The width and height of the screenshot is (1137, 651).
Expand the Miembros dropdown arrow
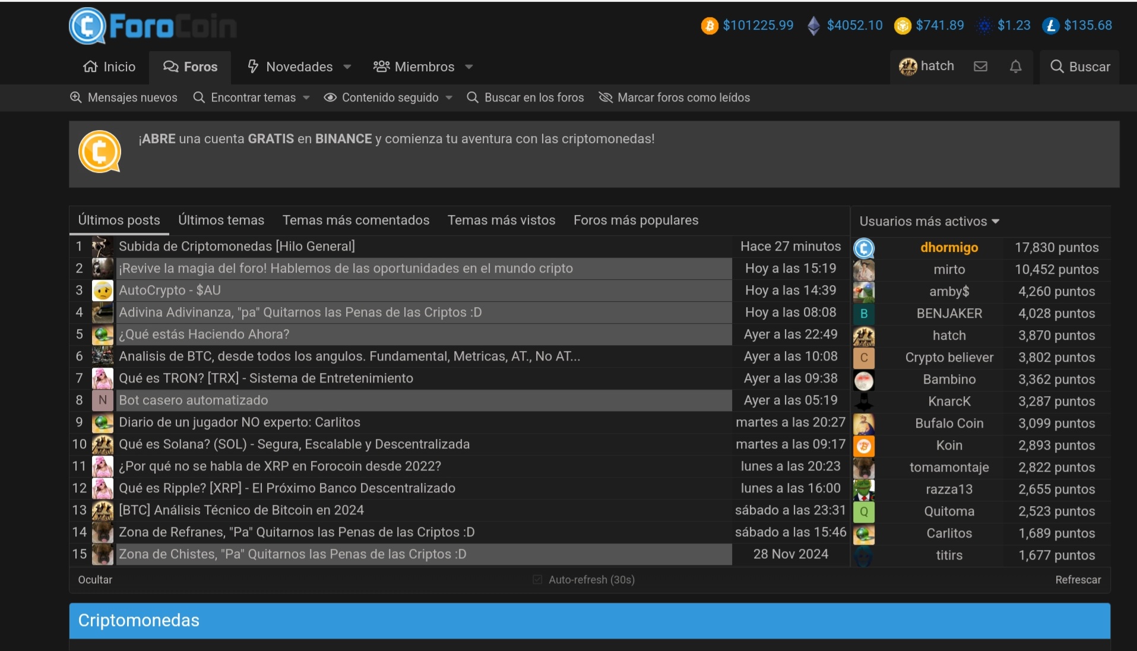469,67
